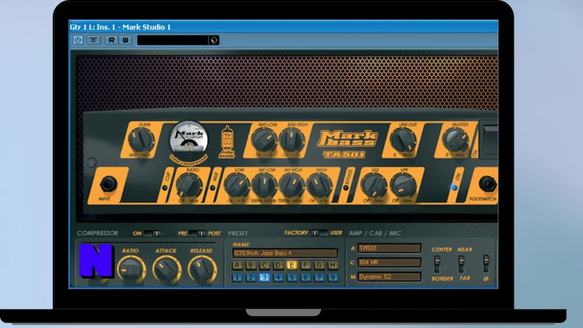Click the phase Ø slider switch

[x=486, y=264]
